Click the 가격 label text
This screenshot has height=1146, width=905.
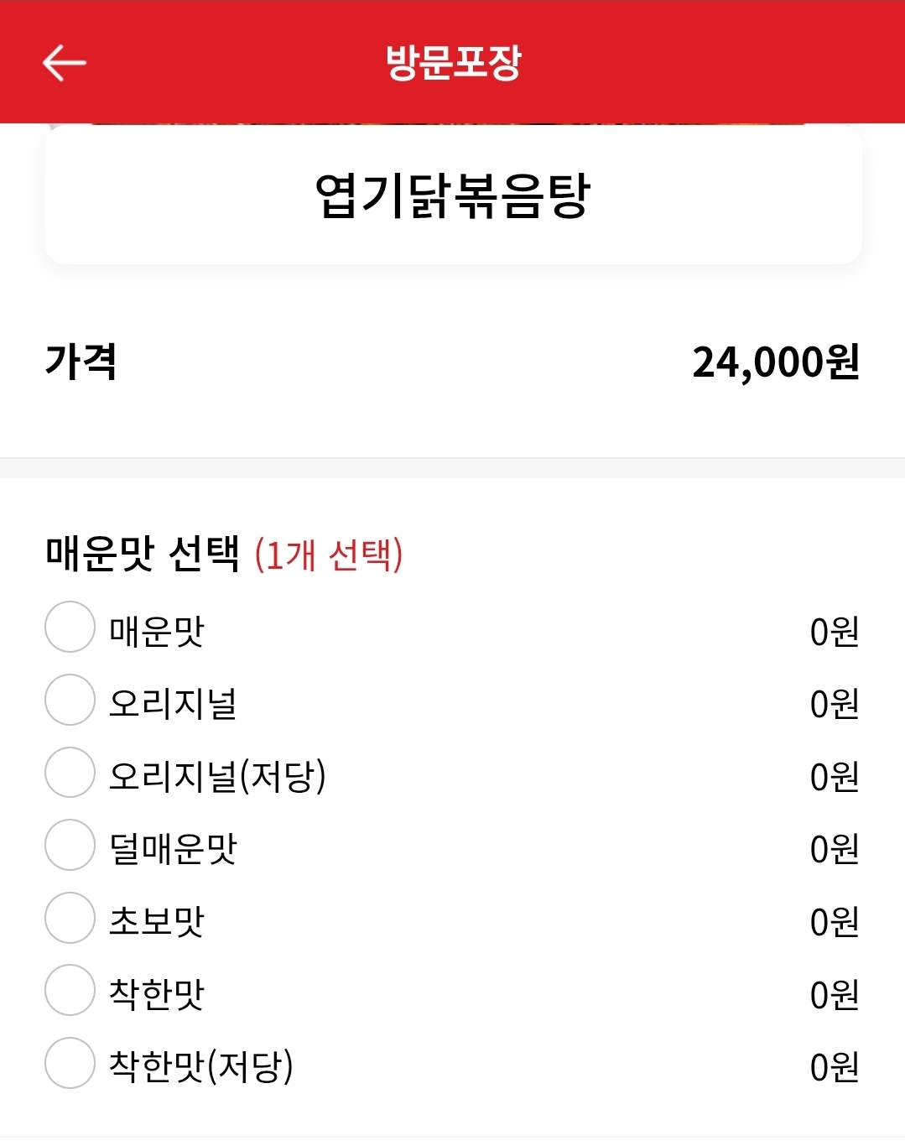click(x=81, y=362)
